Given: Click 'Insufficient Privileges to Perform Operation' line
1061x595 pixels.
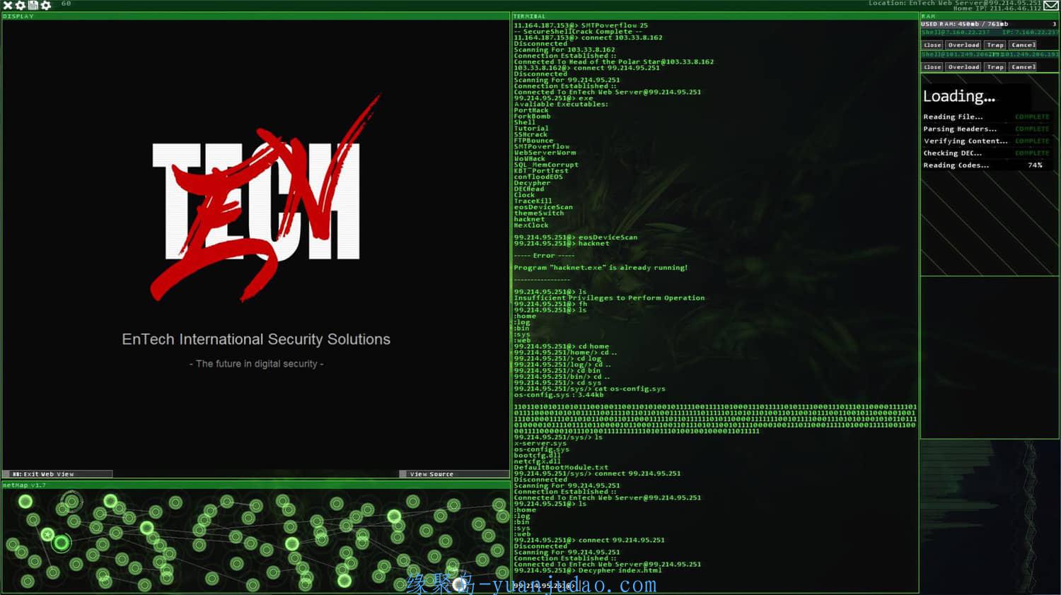Looking at the screenshot, I should coord(609,298).
